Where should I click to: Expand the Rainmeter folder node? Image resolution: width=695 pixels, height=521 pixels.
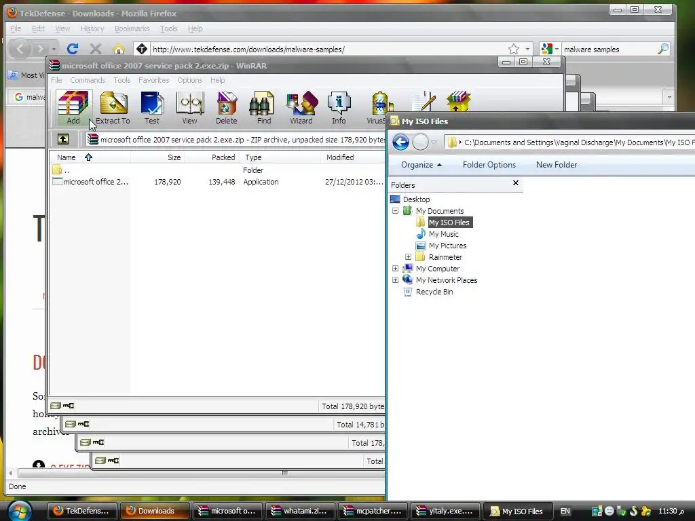click(408, 257)
